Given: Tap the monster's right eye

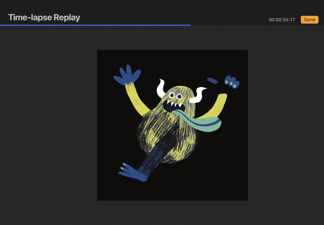Looking at the screenshot, I should (179, 96).
